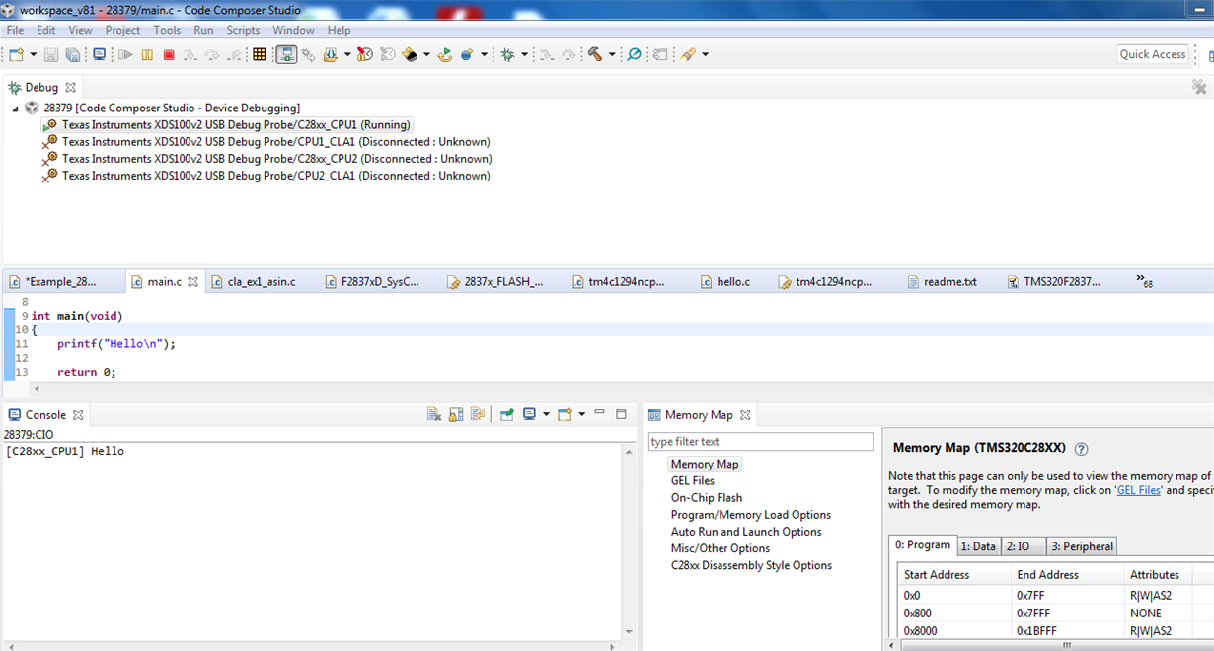This screenshot has width=1214, height=651.
Task: Open the Project menu
Action: 122,31
